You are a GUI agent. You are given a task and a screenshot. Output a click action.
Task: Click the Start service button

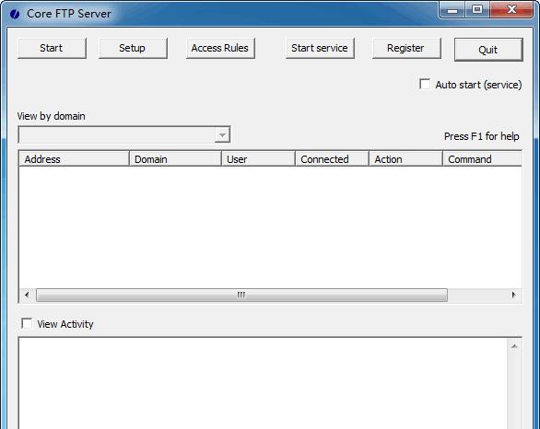320,48
